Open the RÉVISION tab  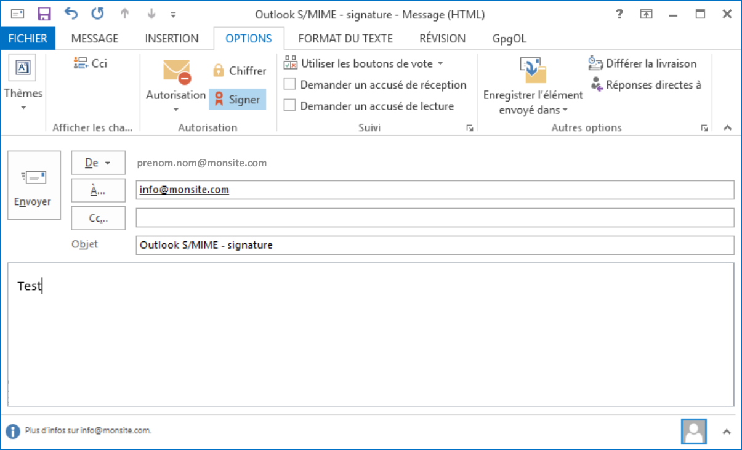443,38
